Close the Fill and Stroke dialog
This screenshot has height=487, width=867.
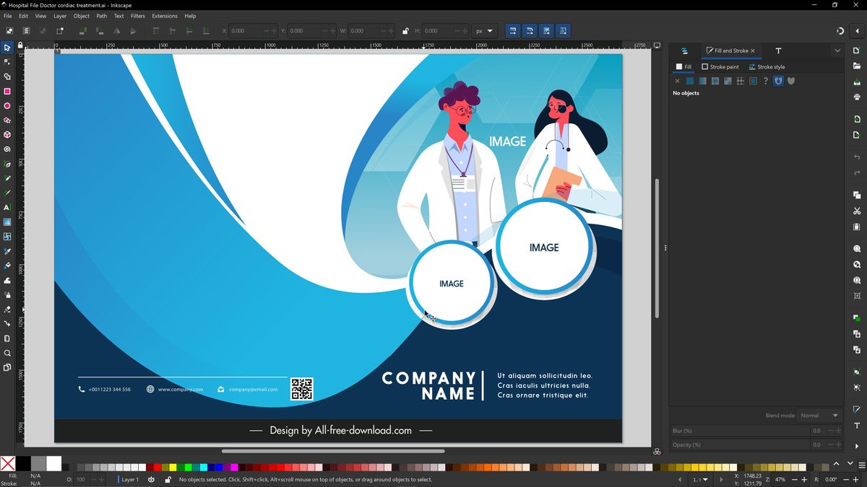point(752,51)
